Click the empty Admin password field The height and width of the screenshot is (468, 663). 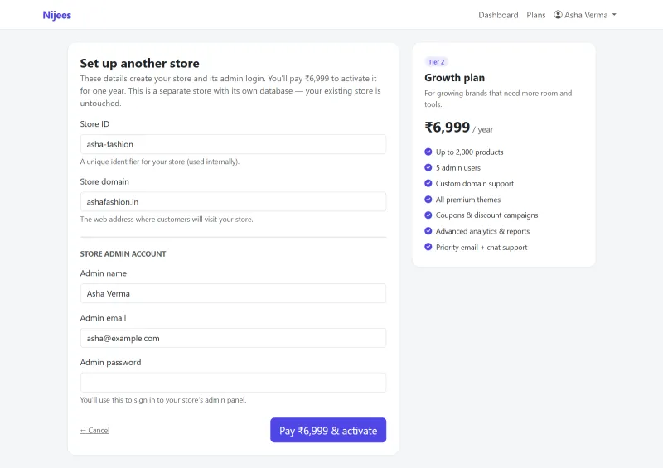point(233,383)
